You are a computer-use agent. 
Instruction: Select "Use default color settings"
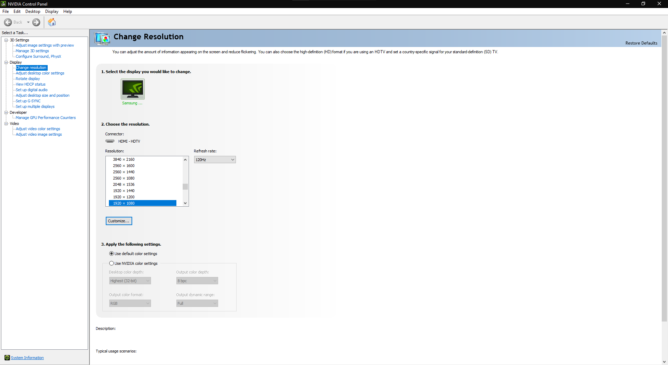[x=111, y=254]
